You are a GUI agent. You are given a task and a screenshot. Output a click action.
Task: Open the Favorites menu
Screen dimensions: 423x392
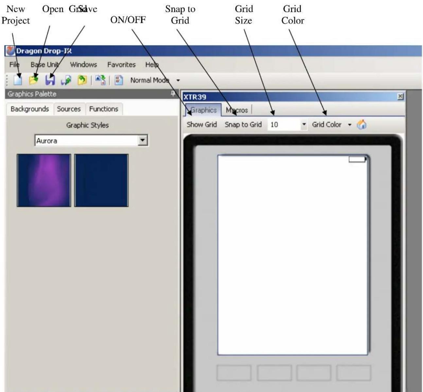pos(121,64)
